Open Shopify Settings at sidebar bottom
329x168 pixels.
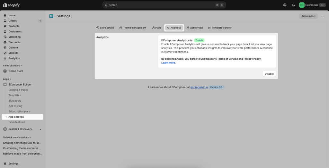[13, 164]
